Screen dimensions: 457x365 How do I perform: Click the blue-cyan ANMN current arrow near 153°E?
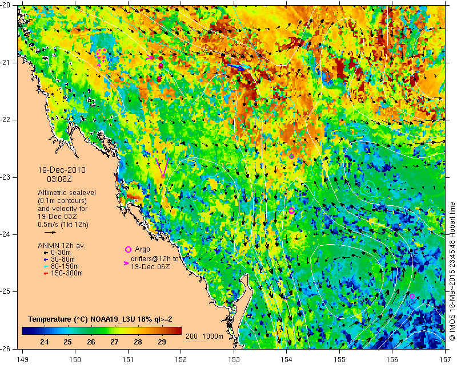coord(238,67)
